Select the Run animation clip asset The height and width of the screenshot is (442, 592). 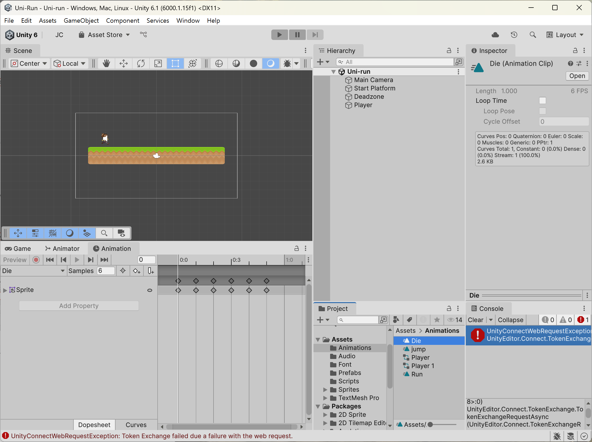point(417,374)
